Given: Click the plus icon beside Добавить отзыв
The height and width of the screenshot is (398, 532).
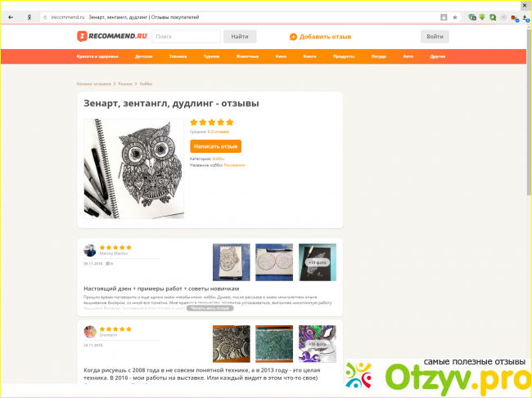Looking at the screenshot, I should coord(293,37).
